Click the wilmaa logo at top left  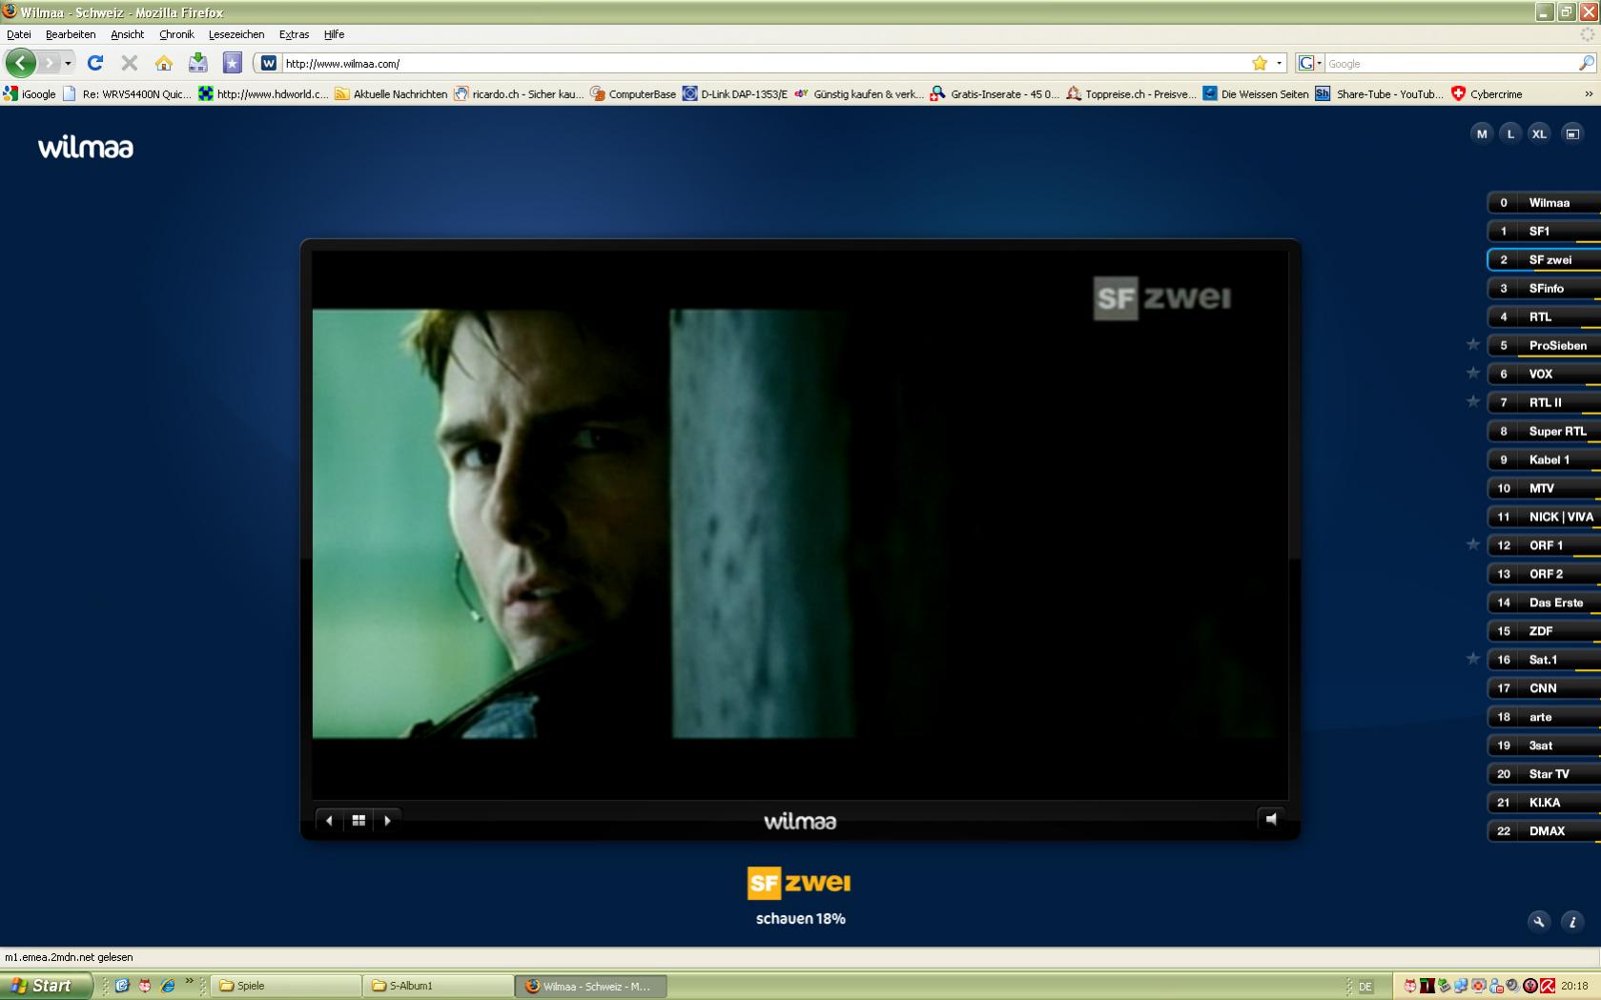tap(86, 147)
